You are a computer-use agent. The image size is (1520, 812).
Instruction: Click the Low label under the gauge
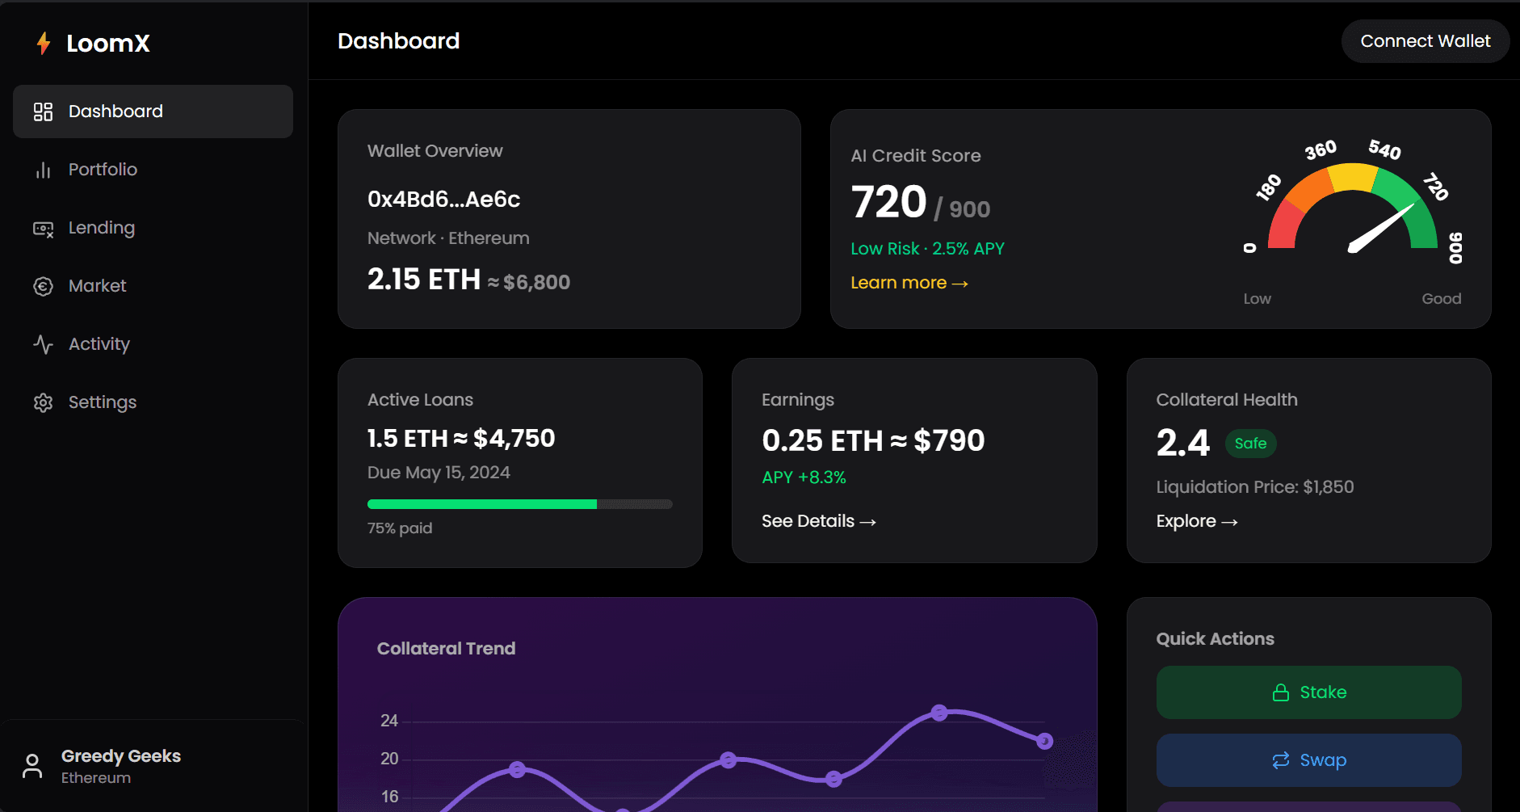[1258, 299]
